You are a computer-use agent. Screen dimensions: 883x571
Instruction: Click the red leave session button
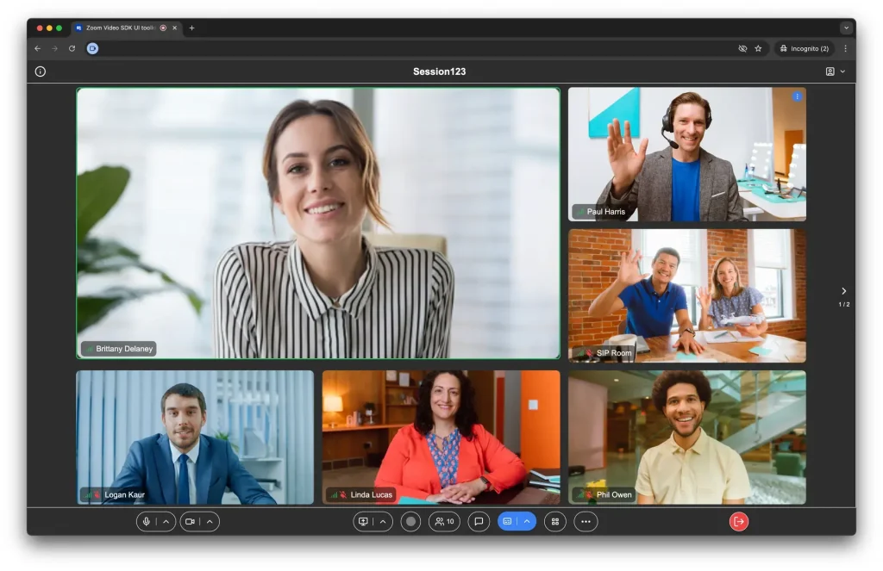[x=738, y=521]
